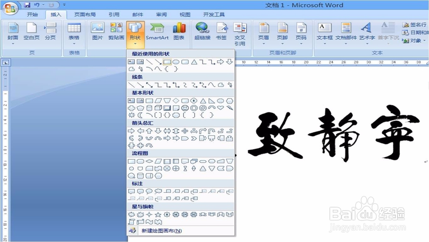The image size is (429, 242).
Task: Switch to the 视图 tab
Action: pos(185,15)
